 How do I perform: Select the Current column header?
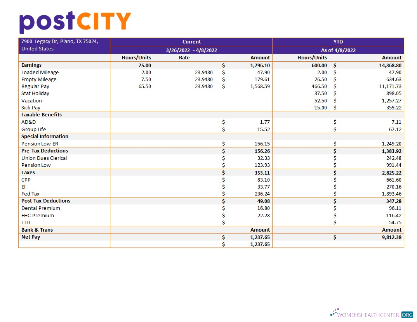pyautogui.click(x=191, y=42)
